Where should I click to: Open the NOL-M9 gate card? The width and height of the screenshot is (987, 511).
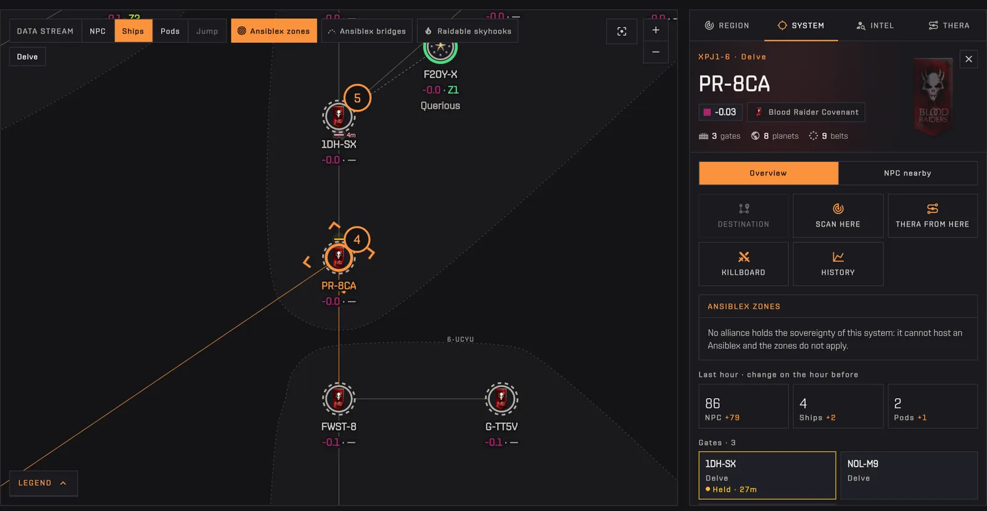909,475
